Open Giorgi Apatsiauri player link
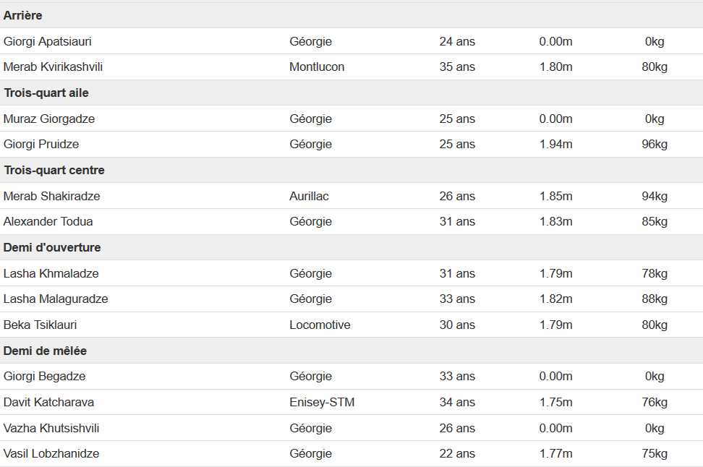The width and height of the screenshot is (703, 467). coord(48,42)
